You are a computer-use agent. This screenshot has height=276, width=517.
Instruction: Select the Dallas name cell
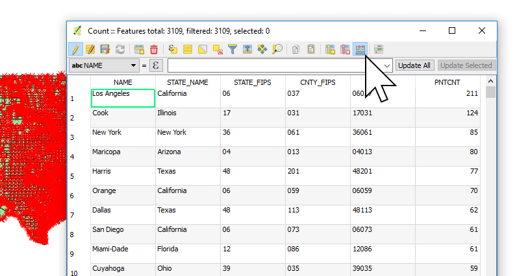123,214
